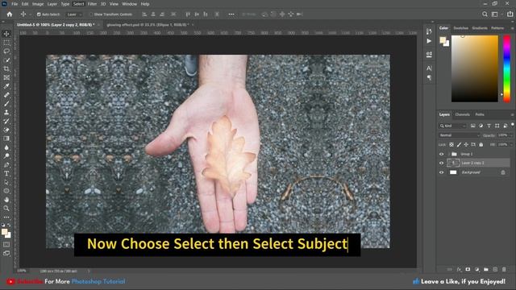Open the Actions panel play icon
The height and width of the screenshot is (290, 516).
point(429,41)
